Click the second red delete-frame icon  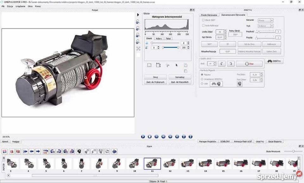coord(18,151)
